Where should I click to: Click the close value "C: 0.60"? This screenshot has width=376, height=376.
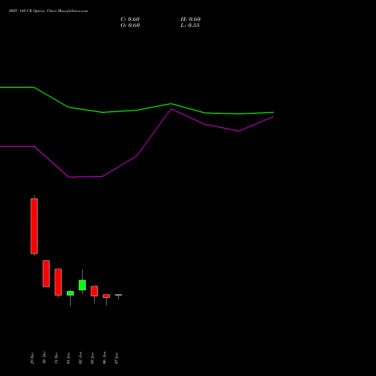130,20
